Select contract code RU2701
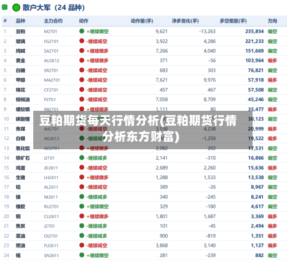Viewport: 287px width, 260px height. (51, 207)
